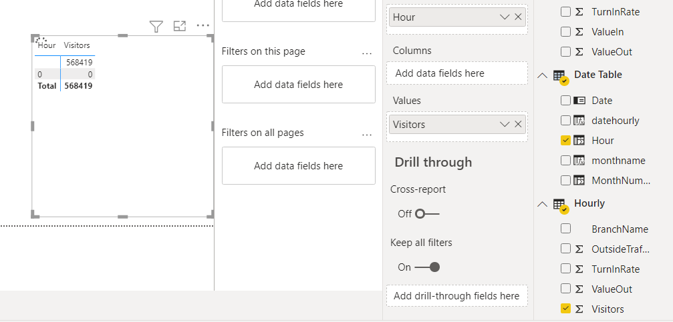Viewport: 673px width, 322px height.
Task: Open ellipsis menu for Filters on this page
Action: tap(367, 53)
